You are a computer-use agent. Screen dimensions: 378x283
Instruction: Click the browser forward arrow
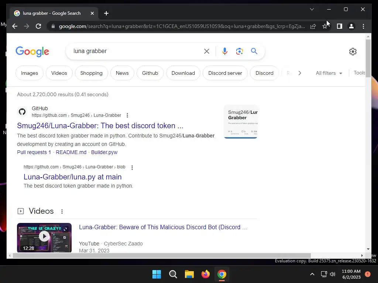point(27,26)
